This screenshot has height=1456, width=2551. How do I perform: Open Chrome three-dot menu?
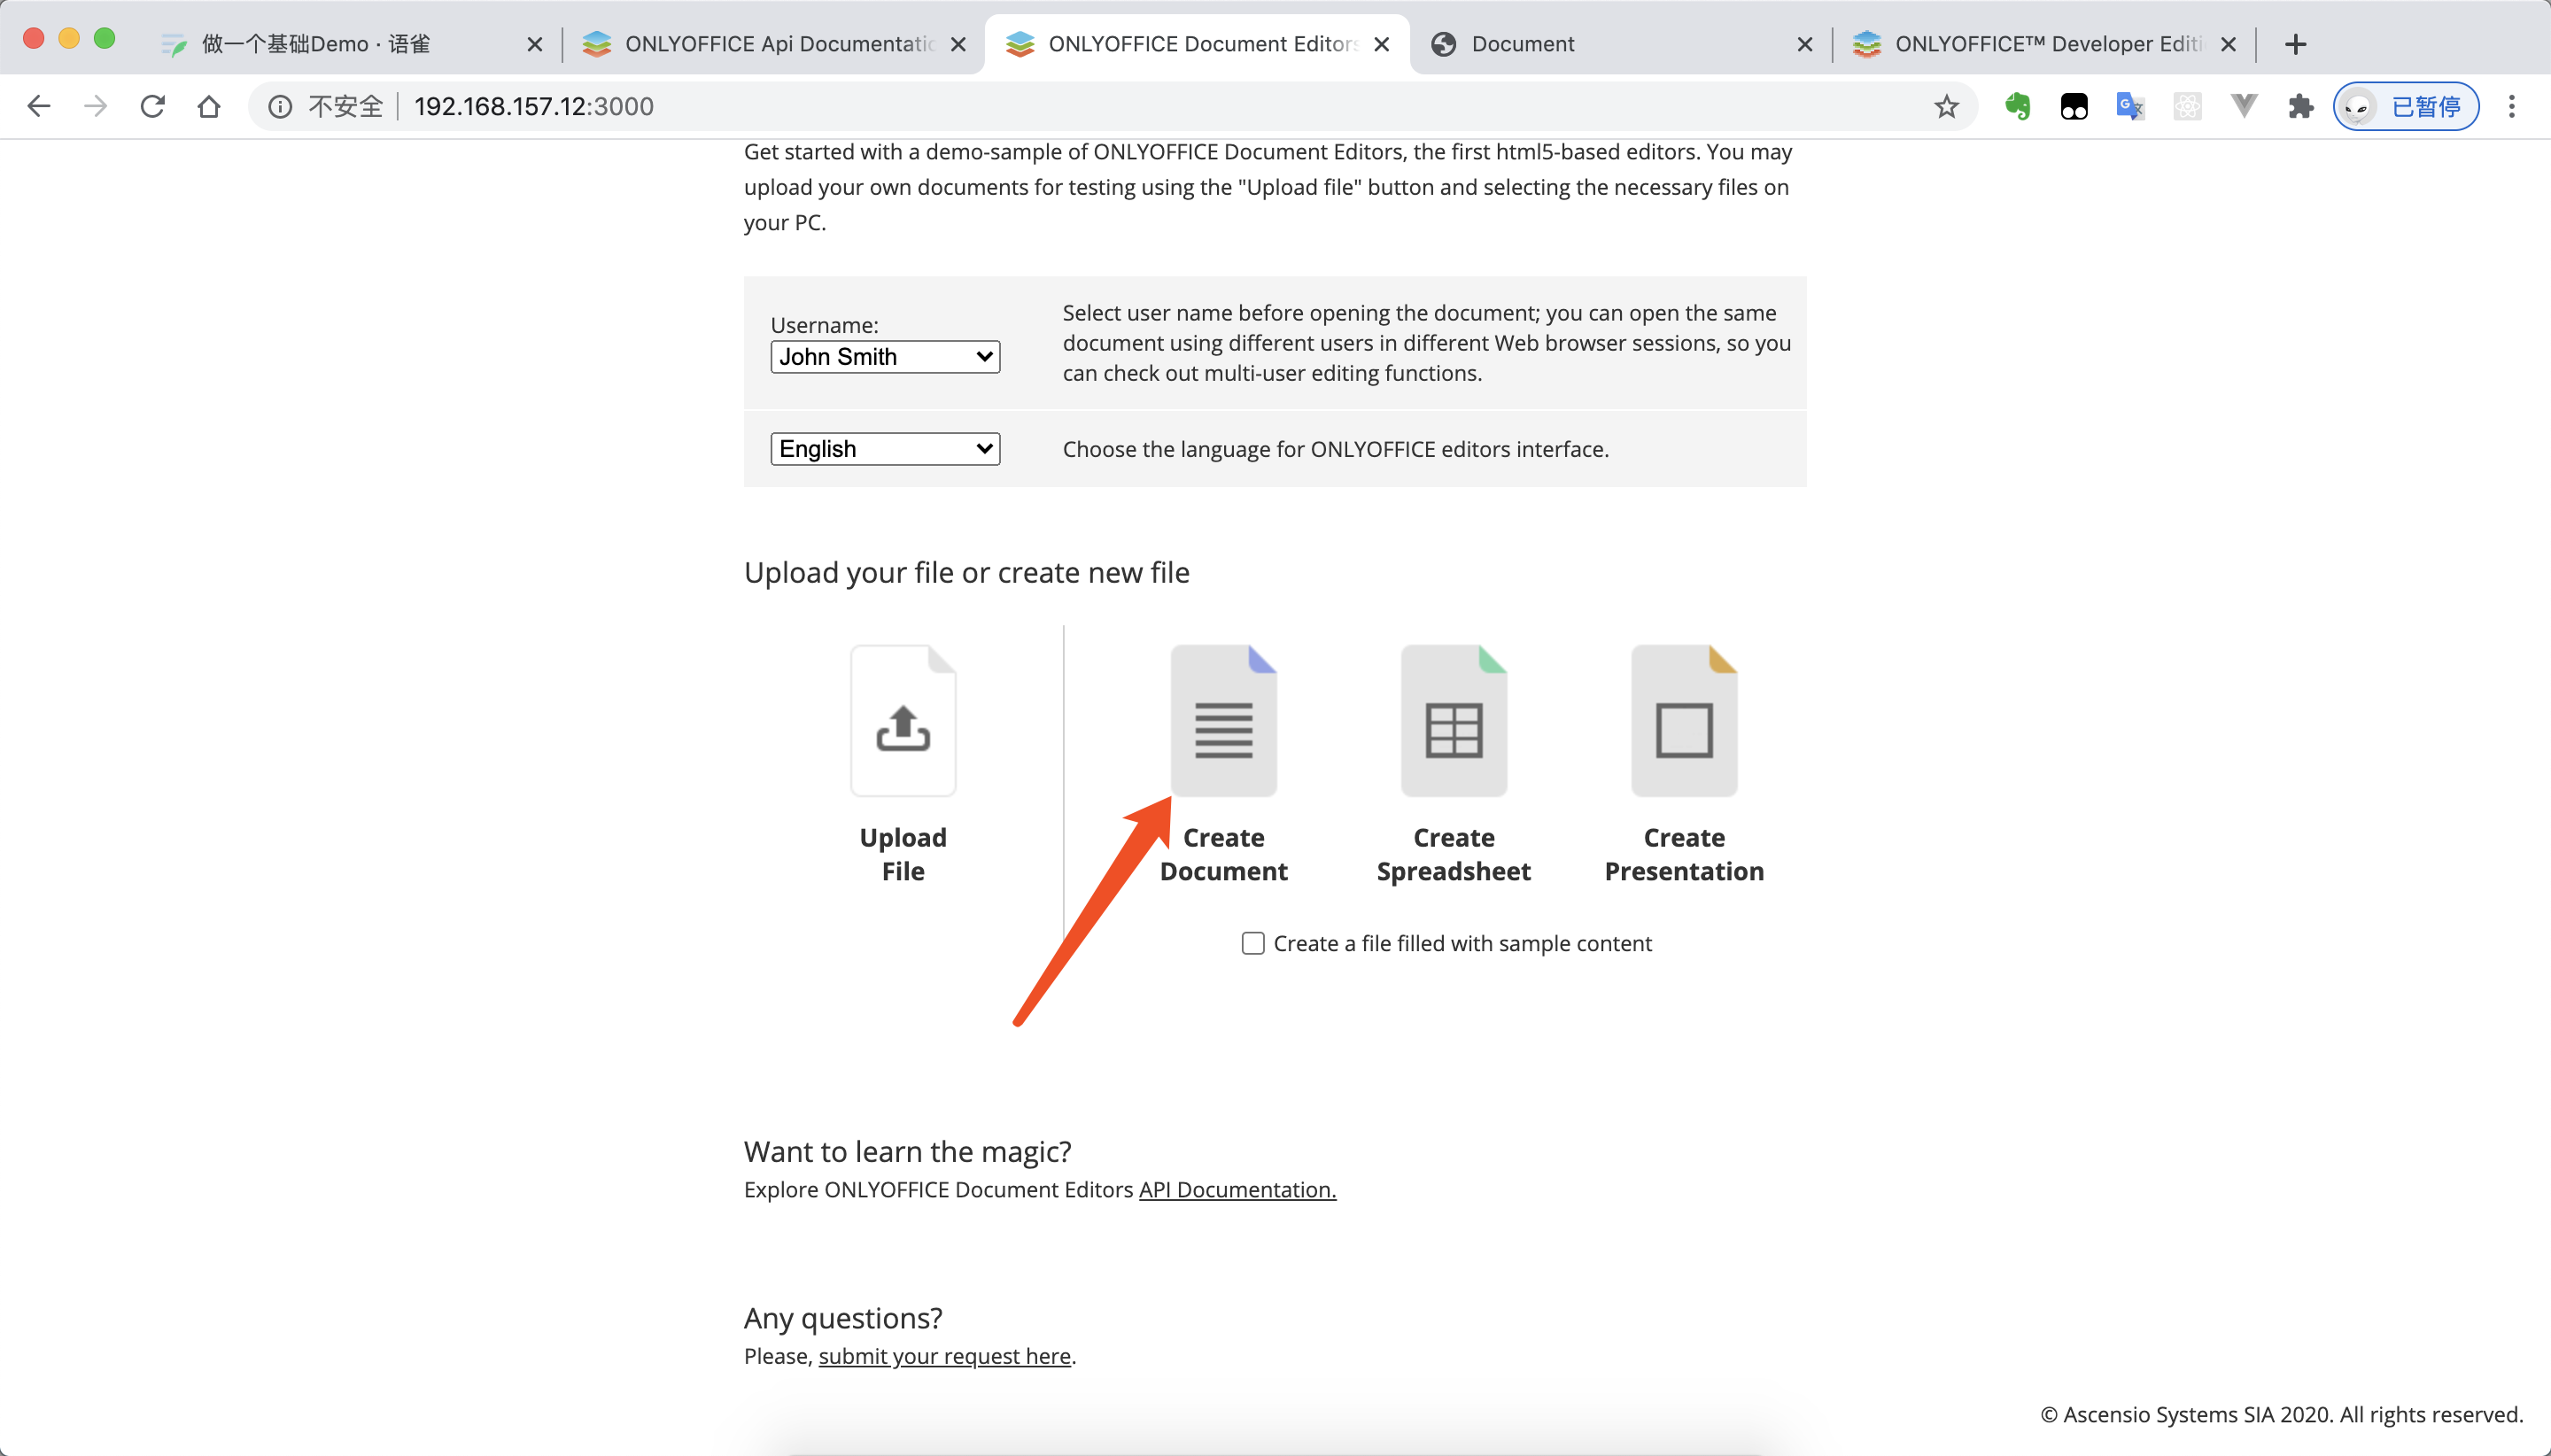click(2511, 106)
